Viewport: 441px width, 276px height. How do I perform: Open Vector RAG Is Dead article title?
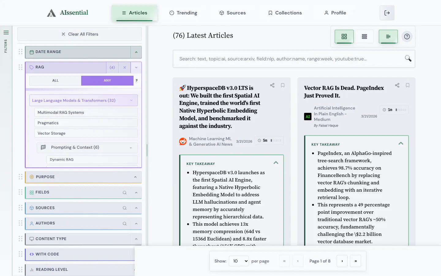click(x=344, y=92)
